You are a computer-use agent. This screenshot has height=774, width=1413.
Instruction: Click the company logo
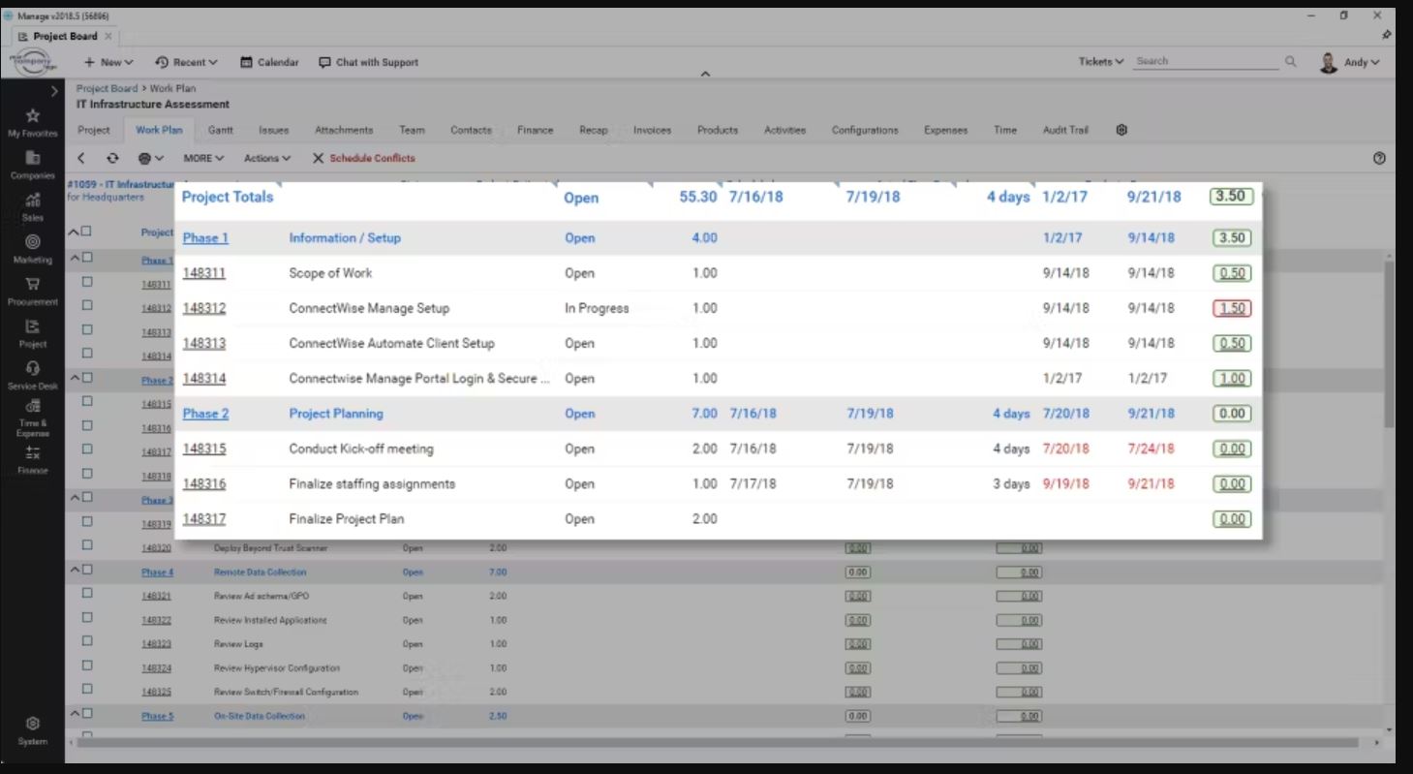coord(32,61)
